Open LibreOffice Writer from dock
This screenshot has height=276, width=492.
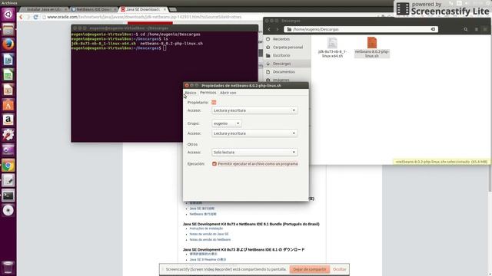click(x=8, y=60)
